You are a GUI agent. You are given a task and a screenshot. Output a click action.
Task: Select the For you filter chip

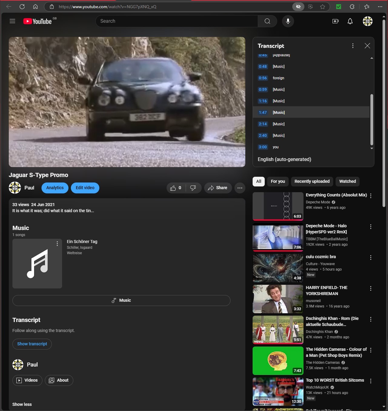tap(278, 181)
